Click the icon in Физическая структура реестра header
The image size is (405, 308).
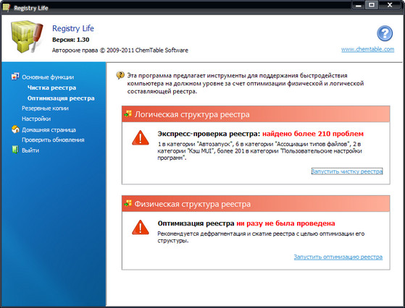pyautogui.click(x=128, y=203)
